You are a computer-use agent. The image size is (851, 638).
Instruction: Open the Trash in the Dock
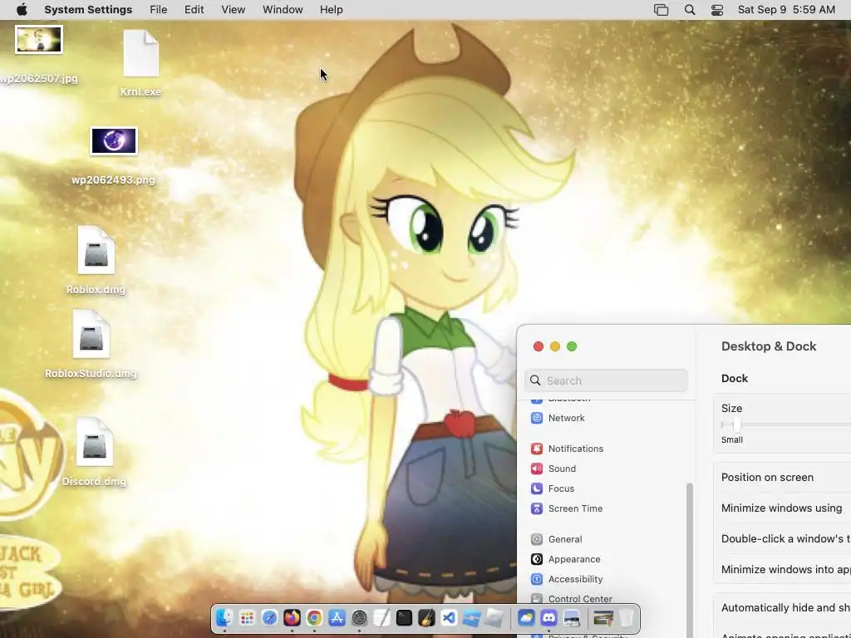click(627, 617)
